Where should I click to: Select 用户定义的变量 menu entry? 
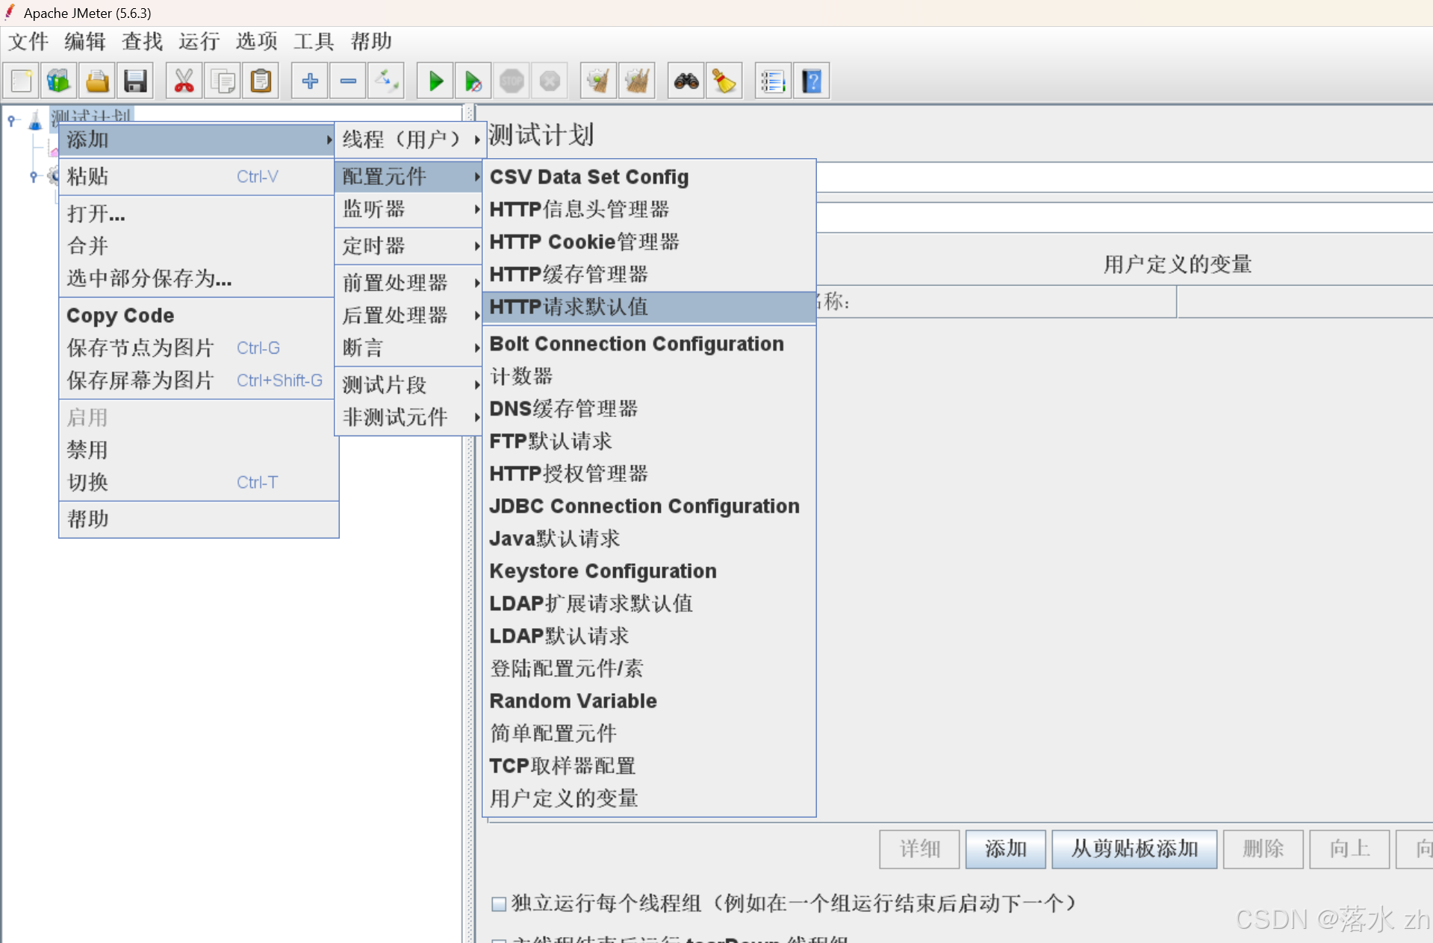(x=649, y=798)
